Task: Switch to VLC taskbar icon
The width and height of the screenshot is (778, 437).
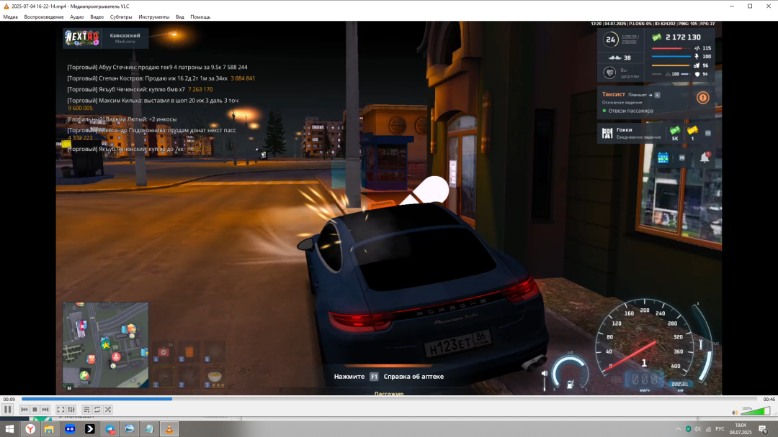Action: (x=169, y=429)
